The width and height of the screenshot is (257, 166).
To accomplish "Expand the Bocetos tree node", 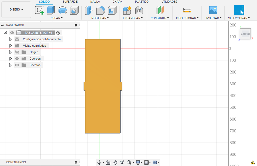I will coord(10,65).
